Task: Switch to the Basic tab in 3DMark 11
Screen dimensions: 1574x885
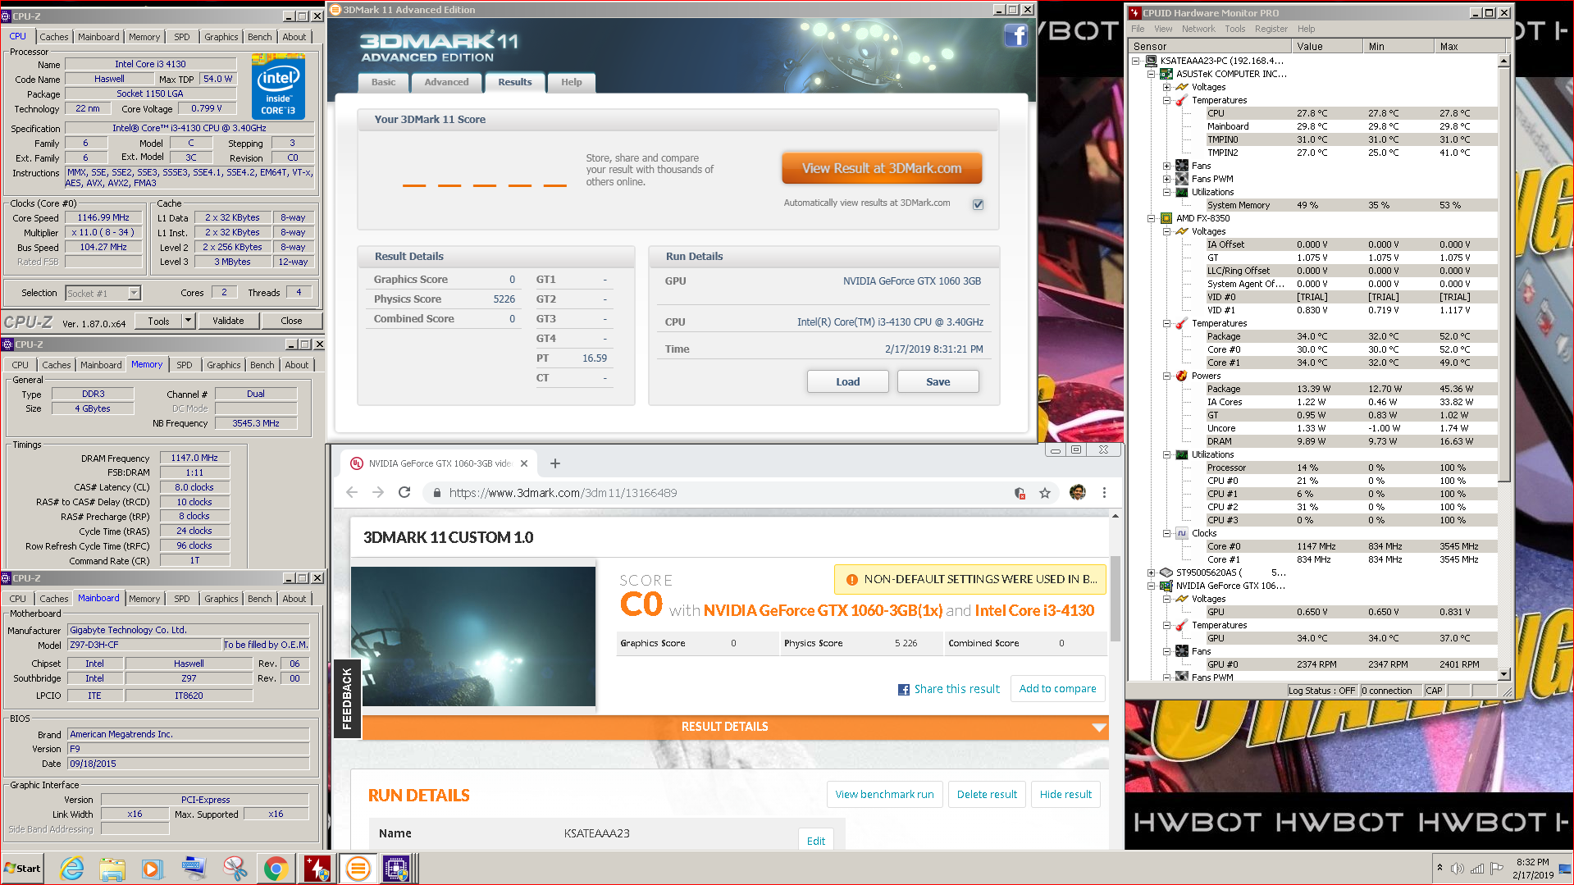Action: (383, 82)
